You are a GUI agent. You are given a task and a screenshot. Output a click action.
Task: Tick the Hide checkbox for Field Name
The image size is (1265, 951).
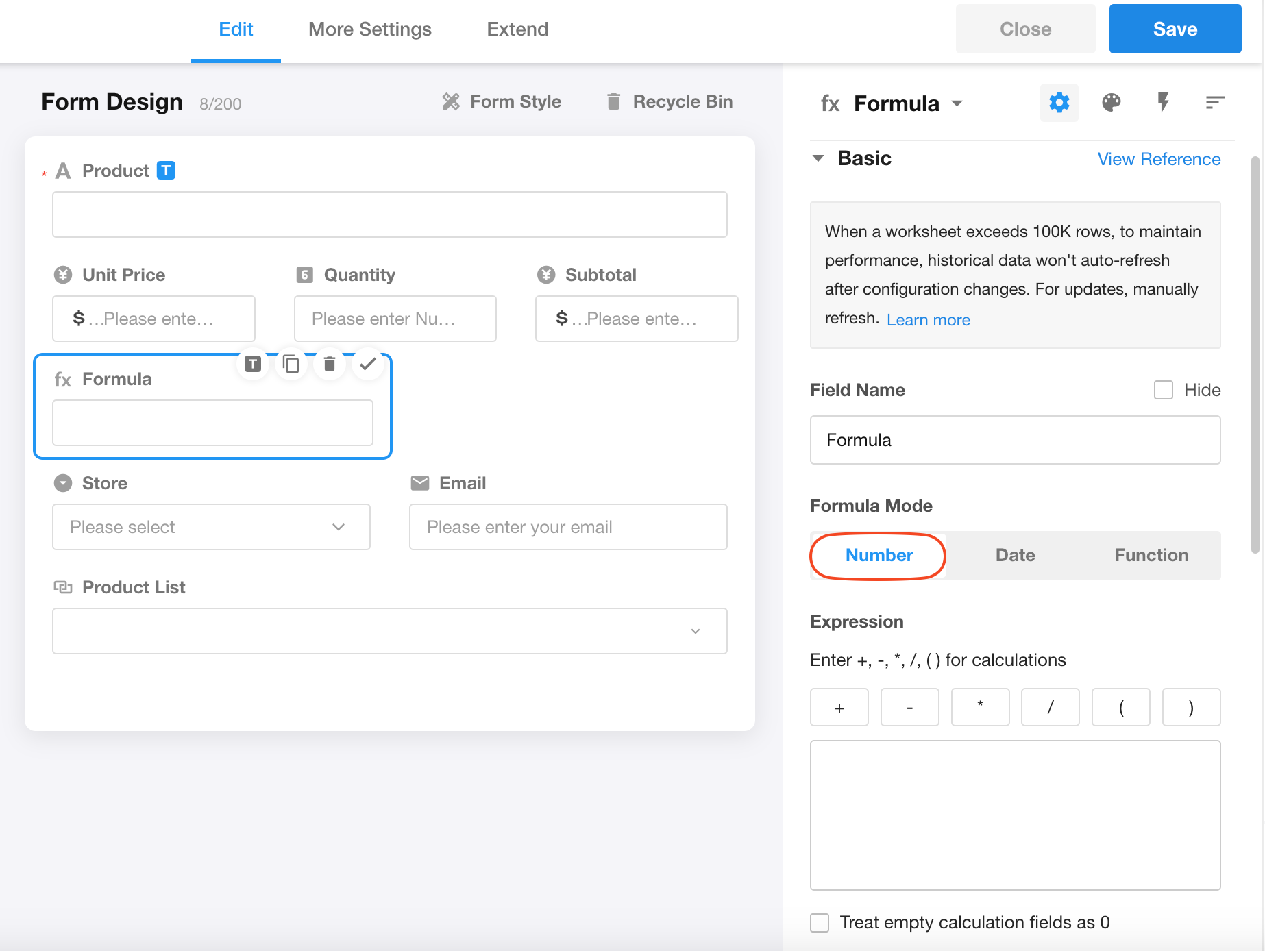point(1163,390)
